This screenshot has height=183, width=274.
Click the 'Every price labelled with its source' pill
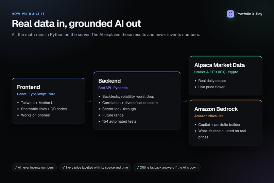[95, 167]
